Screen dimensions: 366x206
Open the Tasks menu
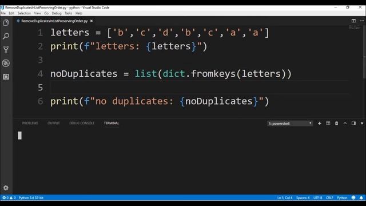69,13
